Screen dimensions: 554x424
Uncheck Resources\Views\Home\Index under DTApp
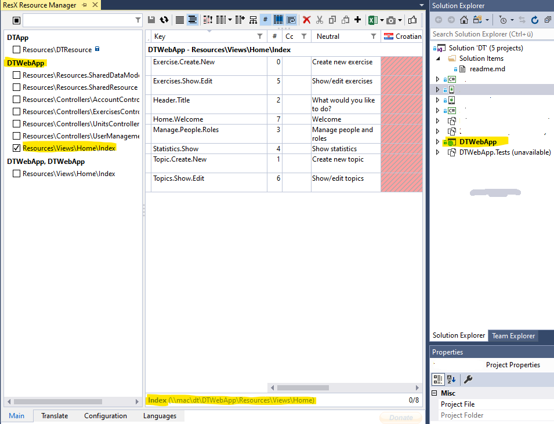point(16,148)
